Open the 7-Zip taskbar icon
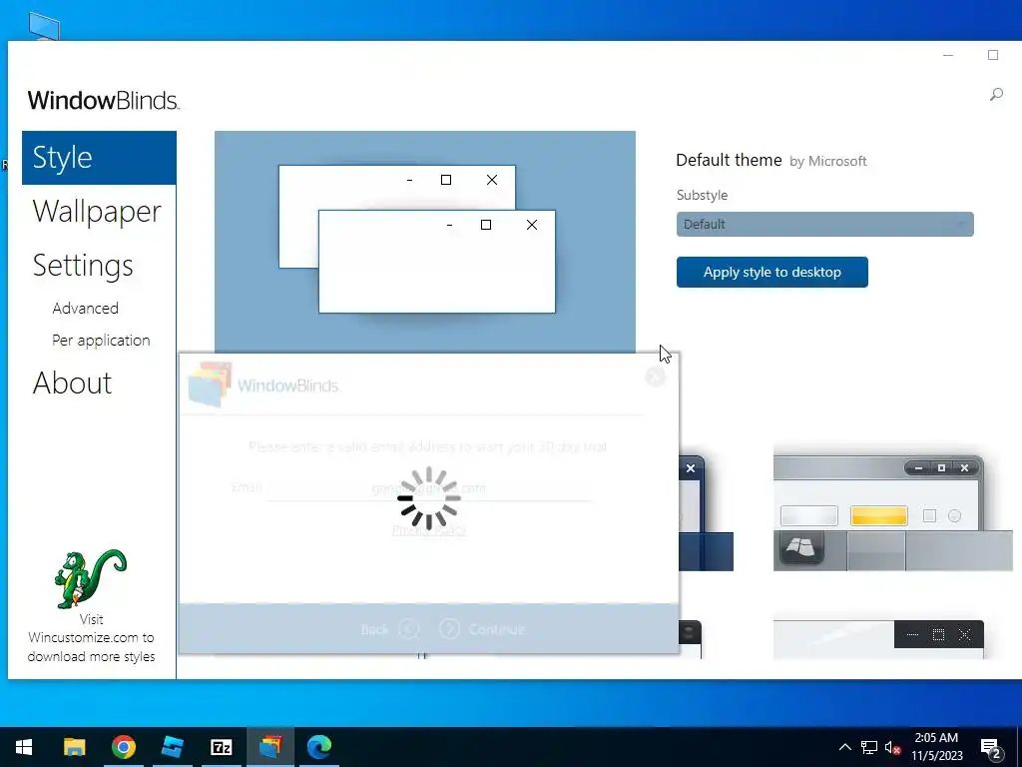1022x767 pixels. [222, 747]
